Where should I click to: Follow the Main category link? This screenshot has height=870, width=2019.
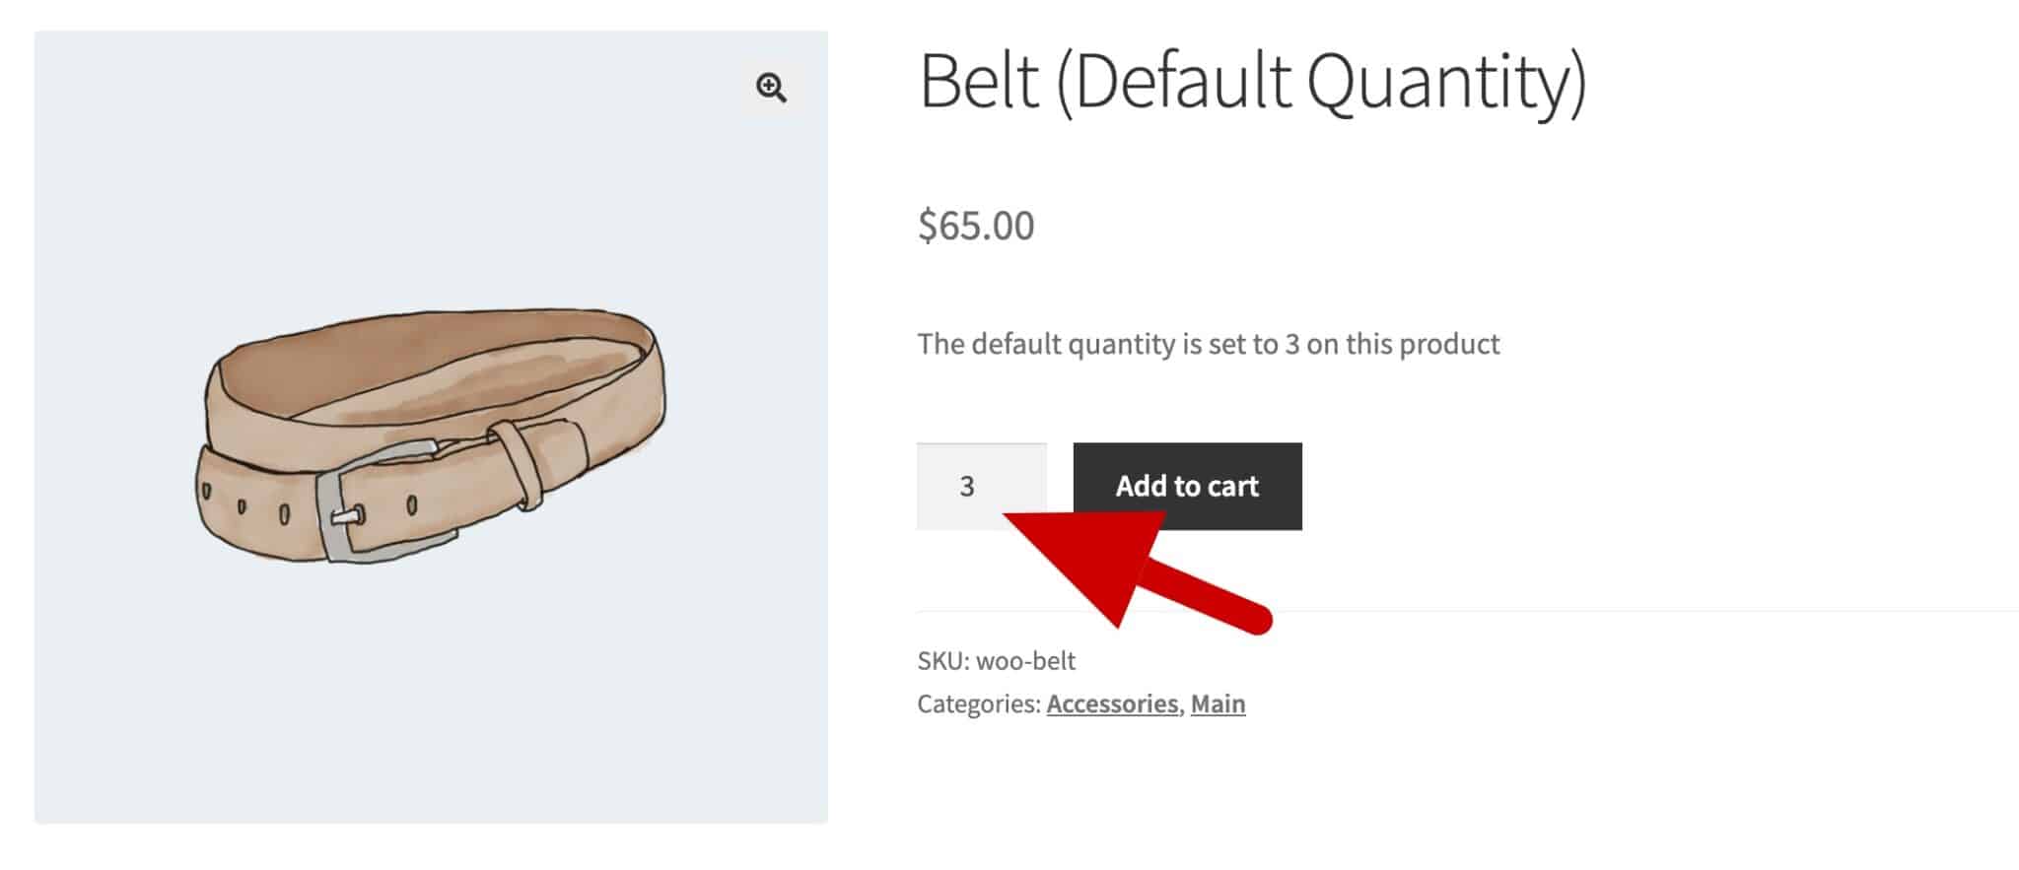pyautogui.click(x=1218, y=703)
